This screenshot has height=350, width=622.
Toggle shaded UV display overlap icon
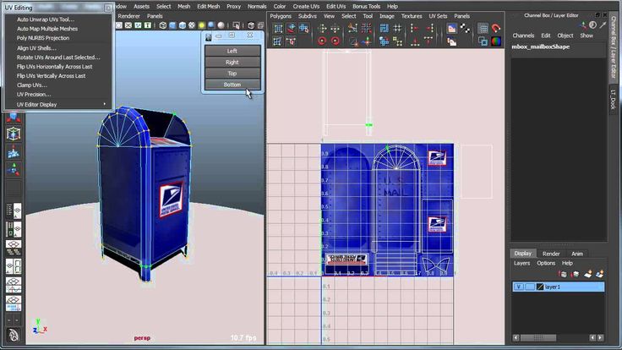[x=483, y=41]
